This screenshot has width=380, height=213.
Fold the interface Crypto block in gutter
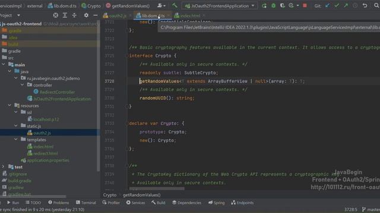pos(126,56)
